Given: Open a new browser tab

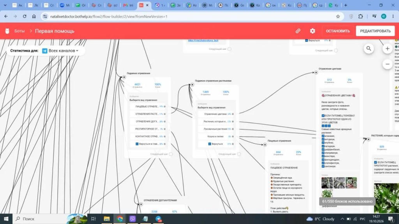Looking at the screenshot, I should tap(346, 5).
